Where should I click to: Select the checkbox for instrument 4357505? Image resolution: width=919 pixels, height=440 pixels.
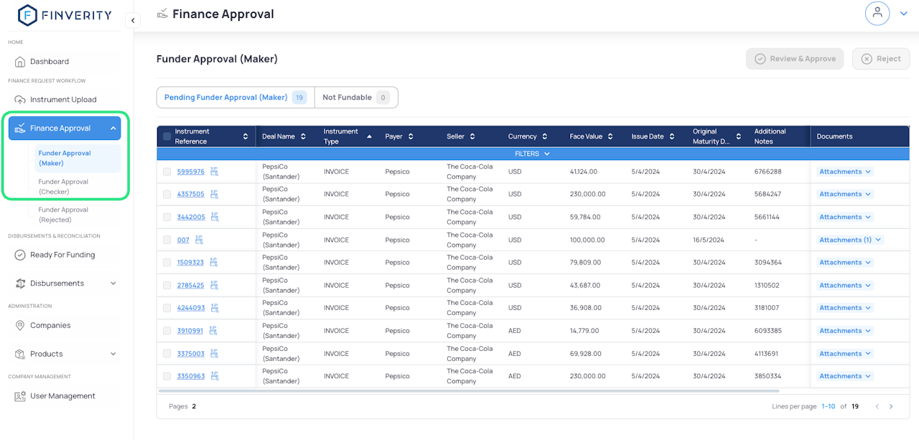pyautogui.click(x=167, y=195)
